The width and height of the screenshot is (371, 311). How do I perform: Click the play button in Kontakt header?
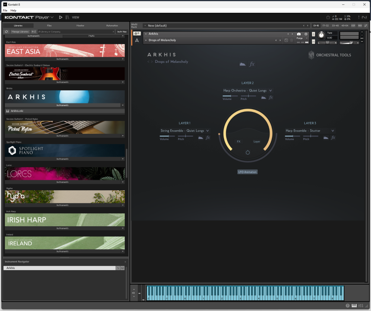click(60, 17)
